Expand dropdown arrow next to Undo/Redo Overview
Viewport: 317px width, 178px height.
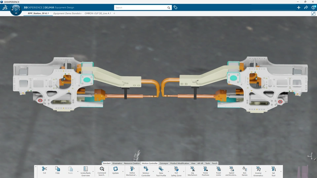tap(93, 171)
